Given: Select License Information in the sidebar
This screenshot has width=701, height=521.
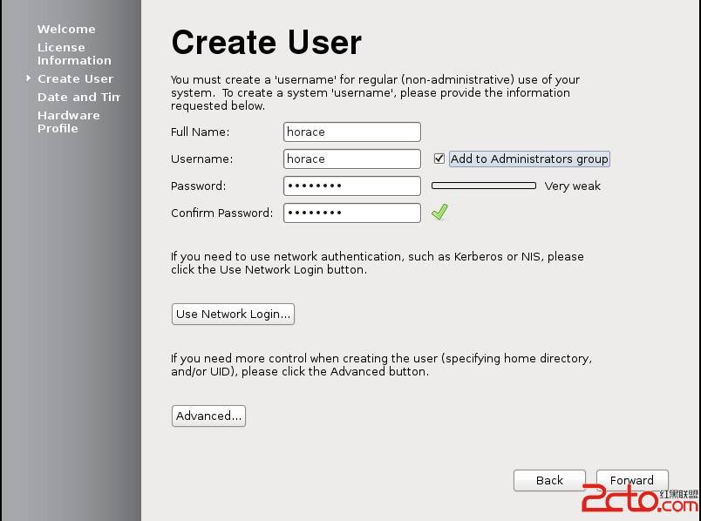Looking at the screenshot, I should pyautogui.click(x=74, y=54).
